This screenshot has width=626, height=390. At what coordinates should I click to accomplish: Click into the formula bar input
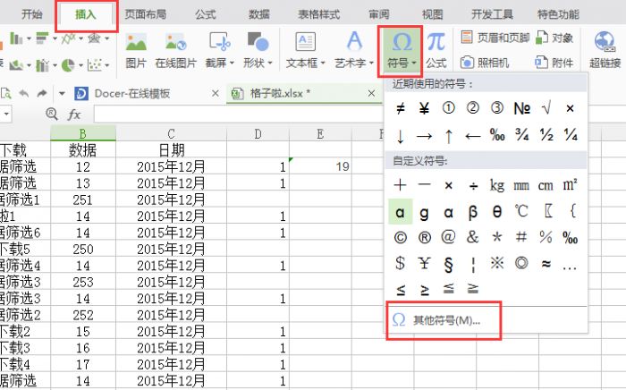click(238, 114)
